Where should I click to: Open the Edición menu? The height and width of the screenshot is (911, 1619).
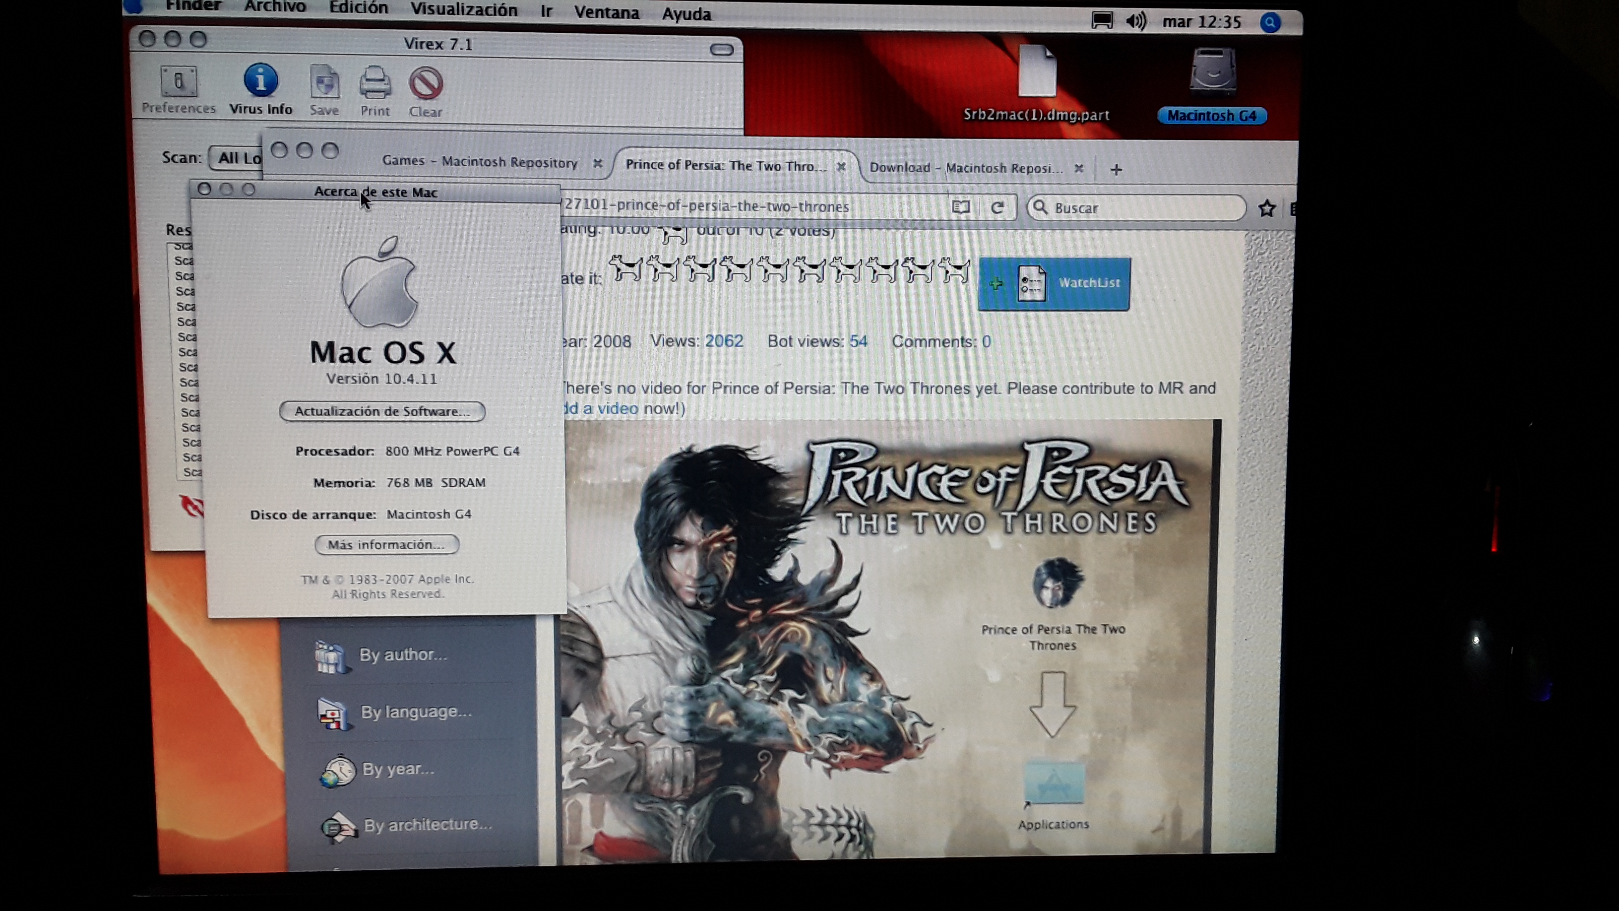click(x=358, y=8)
